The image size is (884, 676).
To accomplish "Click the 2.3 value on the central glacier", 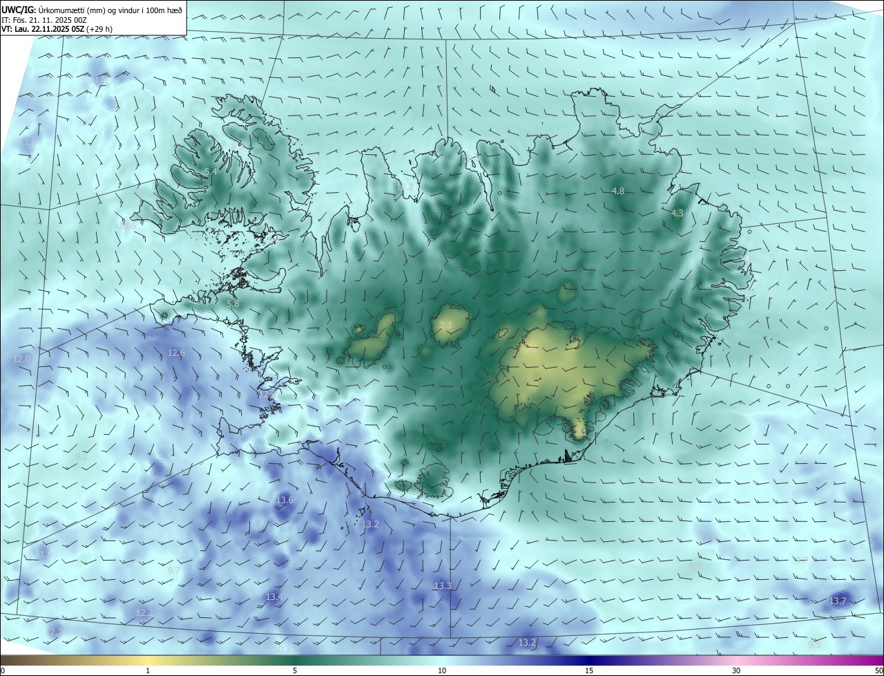I will tap(445, 325).
